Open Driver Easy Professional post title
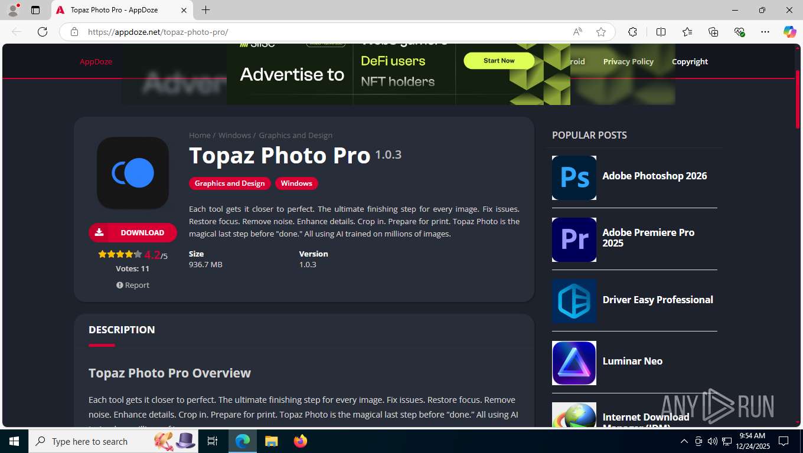803x453 pixels. (x=658, y=300)
